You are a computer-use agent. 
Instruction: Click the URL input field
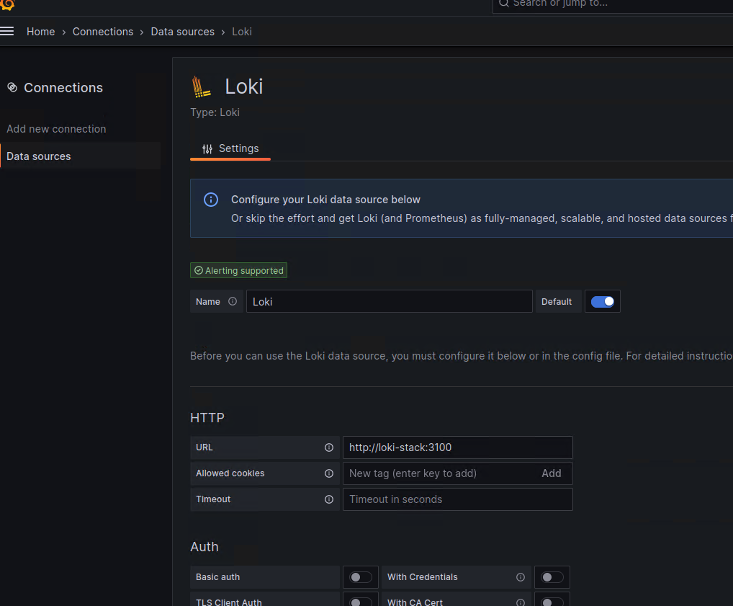[x=458, y=447]
